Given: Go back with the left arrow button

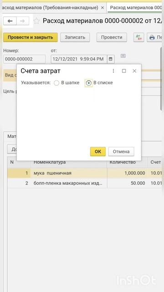Looking at the screenshot, I should (10, 21).
